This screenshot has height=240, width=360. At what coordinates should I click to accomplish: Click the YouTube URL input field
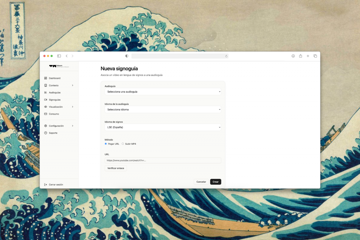pyautogui.click(x=163, y=160)
